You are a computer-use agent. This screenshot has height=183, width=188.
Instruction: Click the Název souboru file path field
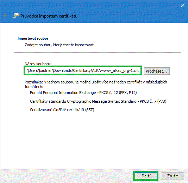point(83,70)
